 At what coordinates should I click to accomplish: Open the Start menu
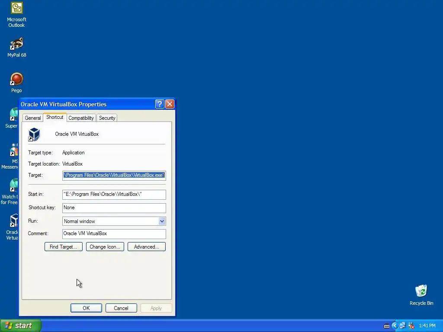(21, 326)
